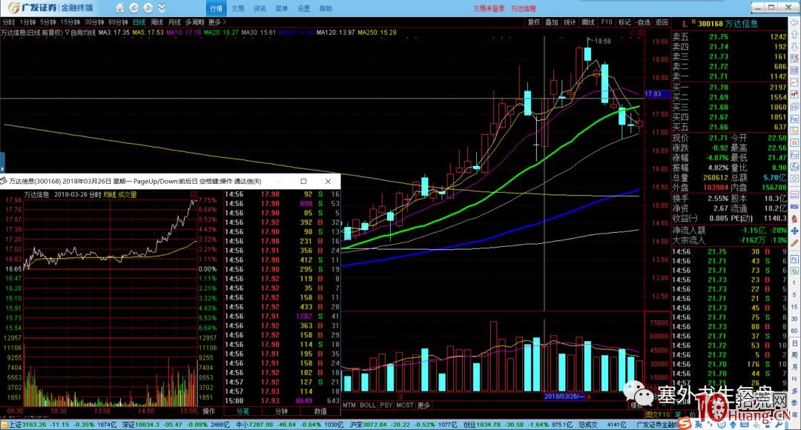
Task: Switch chart to 1分钟 period
Action: [x=27, y=22]
